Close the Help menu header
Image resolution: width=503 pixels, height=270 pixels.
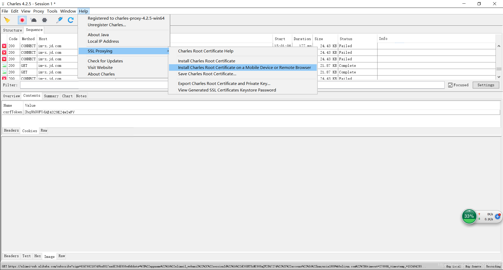pyautogui.click(x=83, y=11)
